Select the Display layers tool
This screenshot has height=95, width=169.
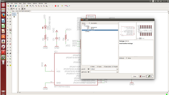[x=8, y=15]
